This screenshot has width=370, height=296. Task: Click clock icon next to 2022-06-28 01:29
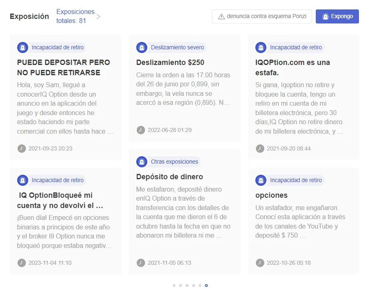141,130
